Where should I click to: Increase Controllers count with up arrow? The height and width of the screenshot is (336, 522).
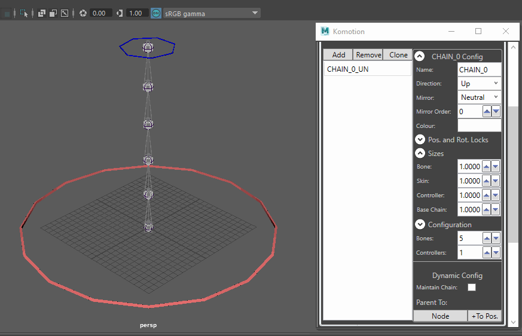[x=487, y=253]
